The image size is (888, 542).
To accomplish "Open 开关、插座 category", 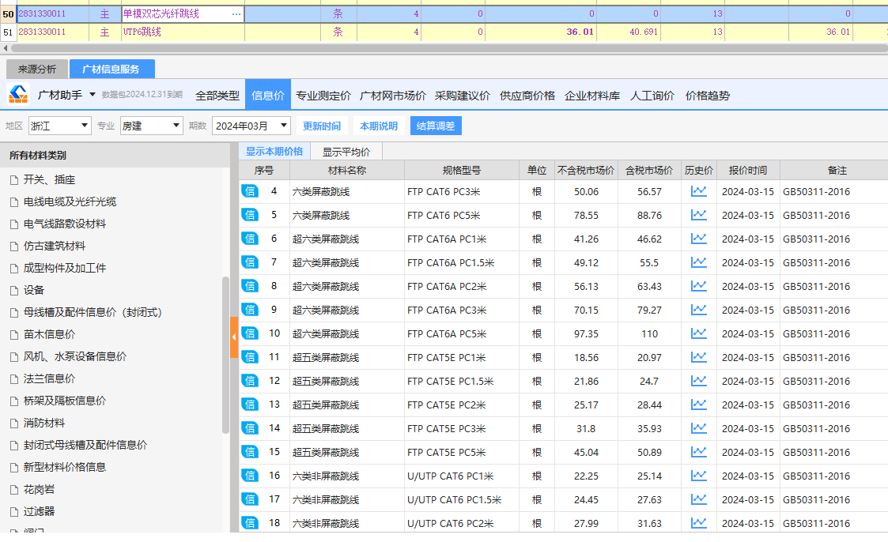I will [x=49, y=180].
